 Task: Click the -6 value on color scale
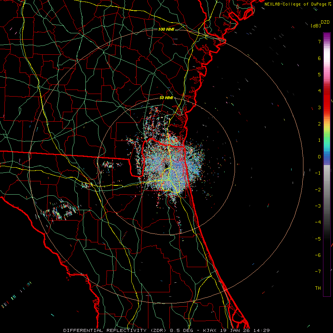tap(318, 255)
